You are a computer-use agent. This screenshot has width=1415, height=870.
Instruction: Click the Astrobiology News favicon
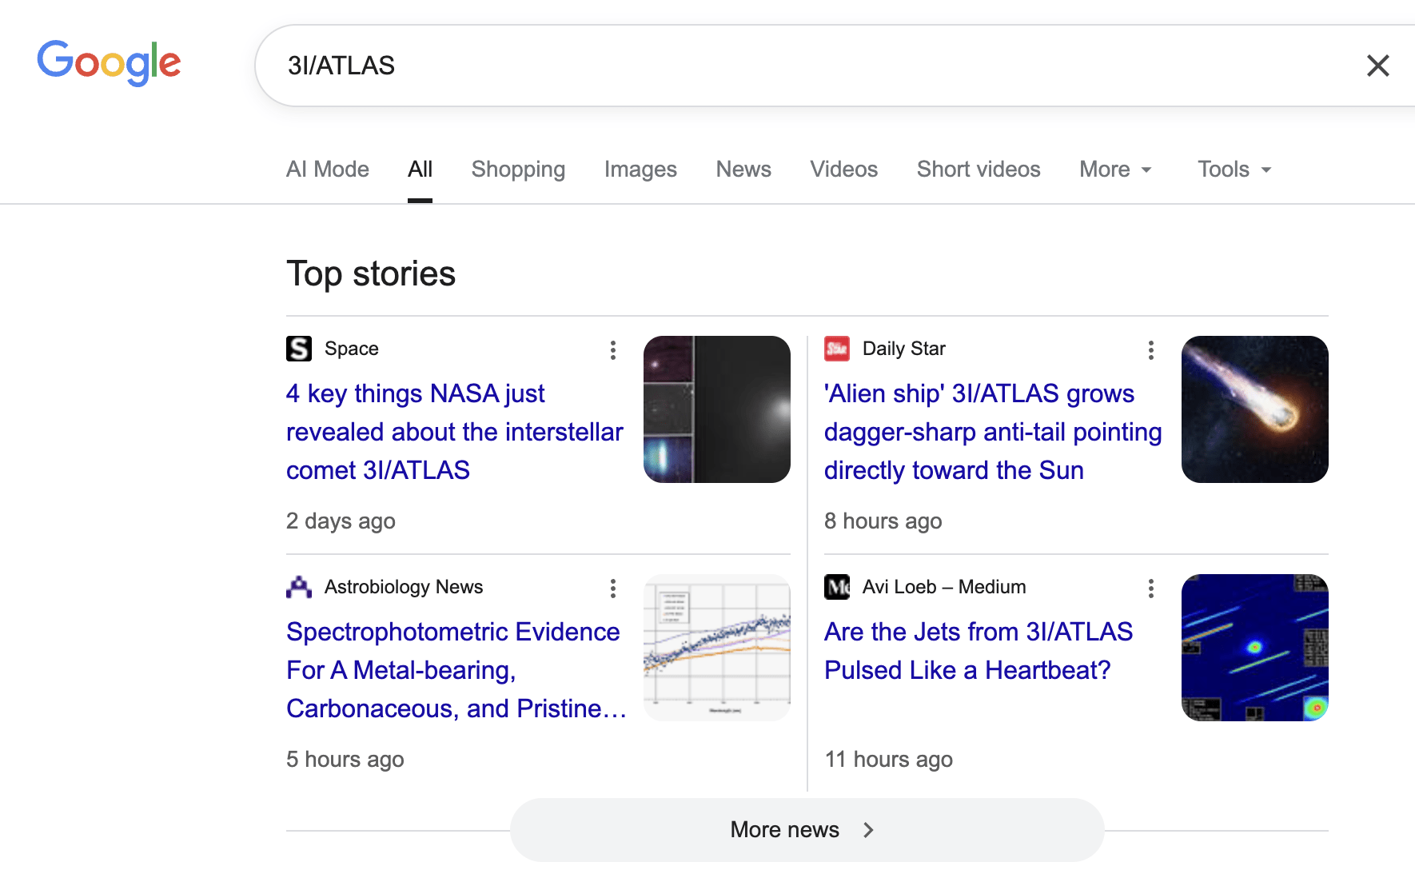click(299, 587)
